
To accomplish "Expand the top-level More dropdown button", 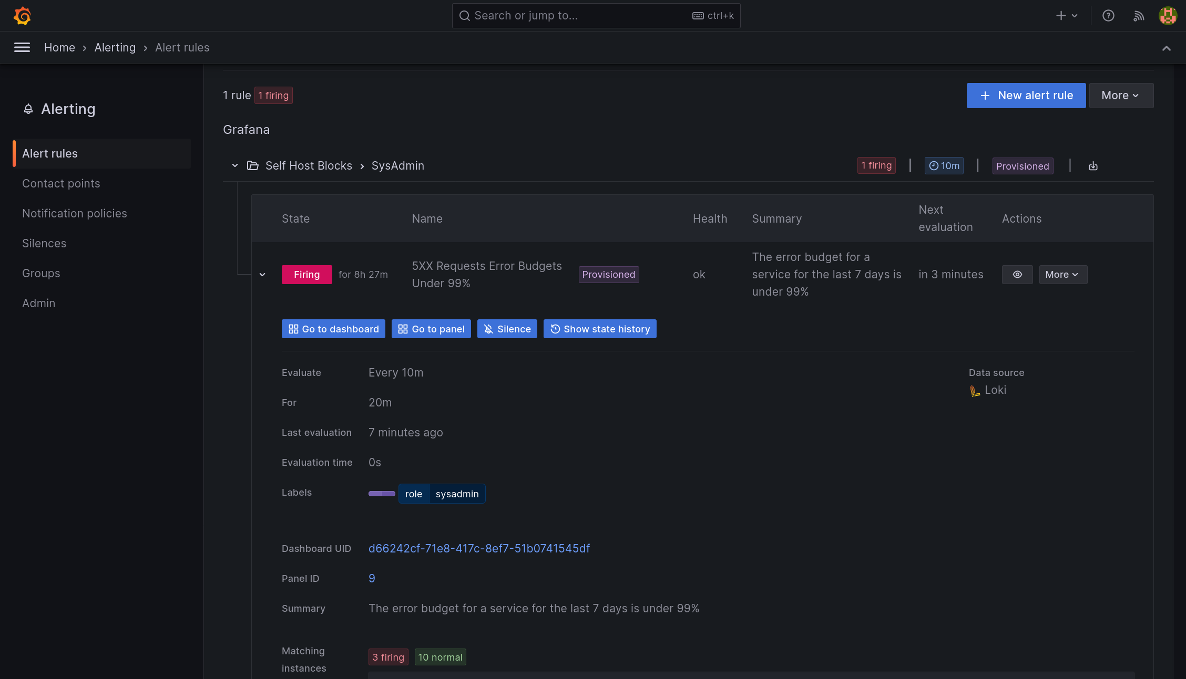I will [1120, 95].
